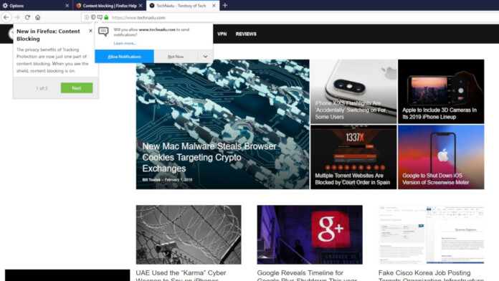Click the Not Now button
The width and height of the screenshot is (499, 281).
pyautogui.click(x=176, y=57)
